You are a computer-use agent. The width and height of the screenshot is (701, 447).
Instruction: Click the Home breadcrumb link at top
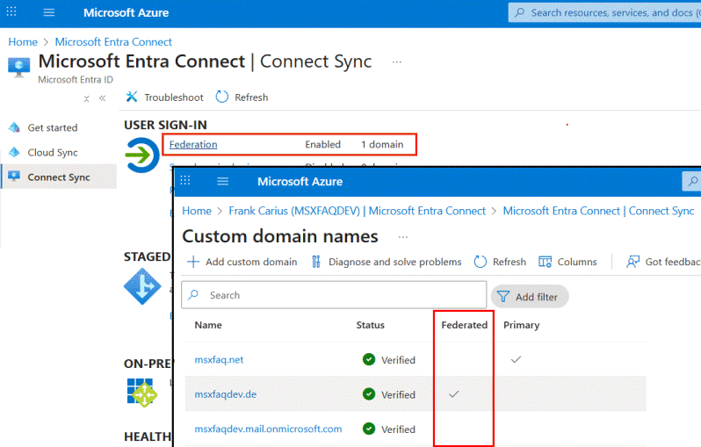[23, 41]
